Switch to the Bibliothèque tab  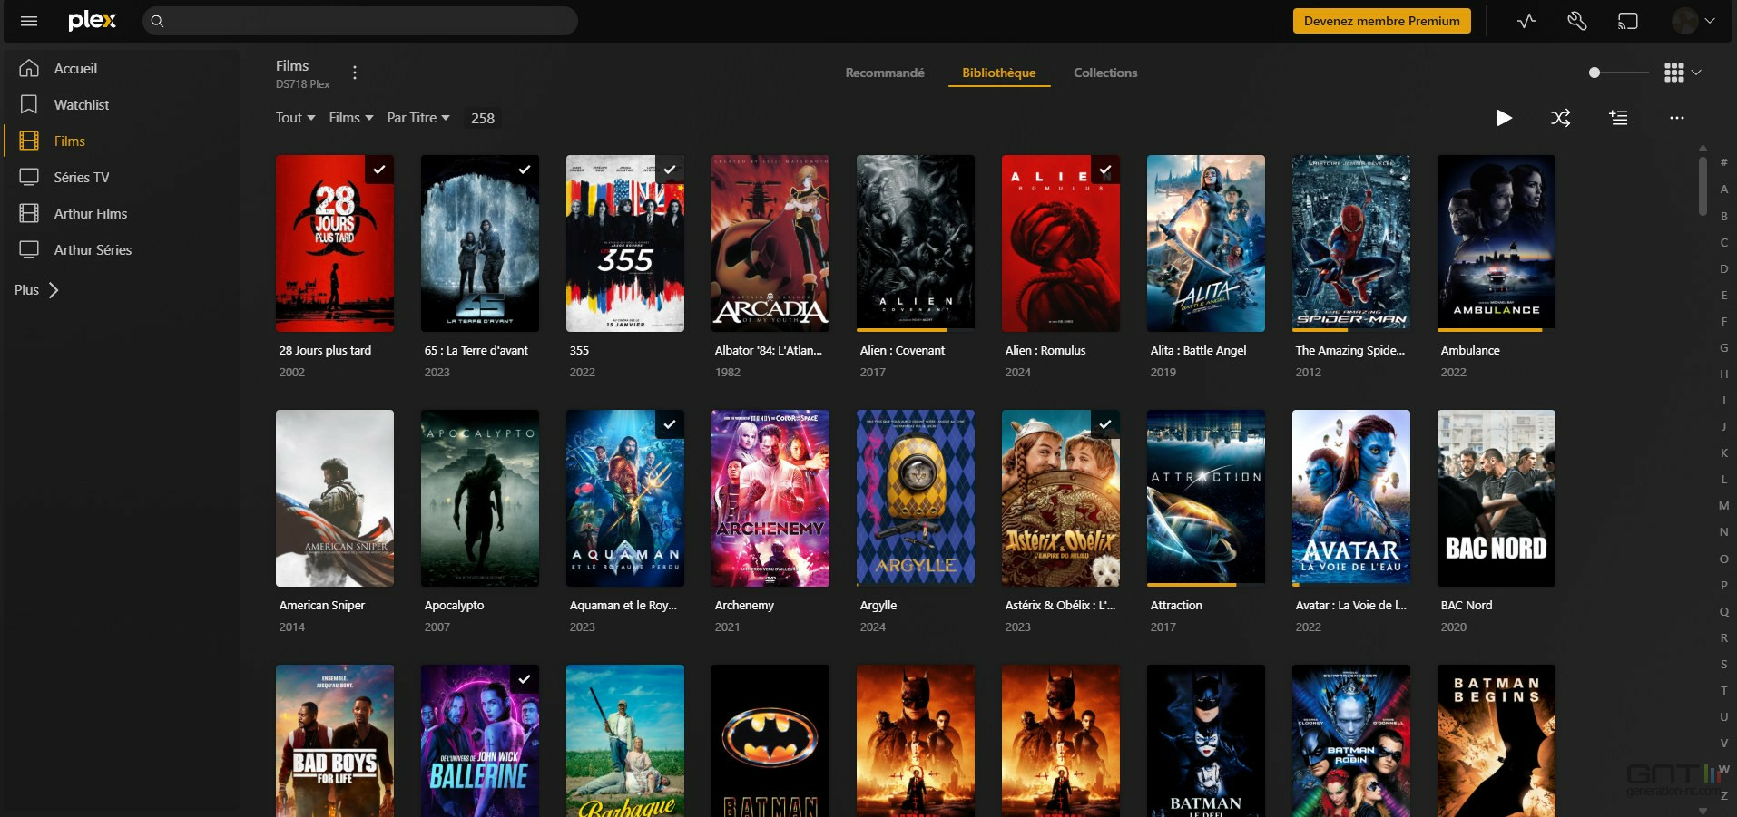999,73
